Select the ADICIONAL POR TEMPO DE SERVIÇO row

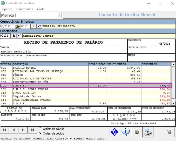(x=86, y=71)
